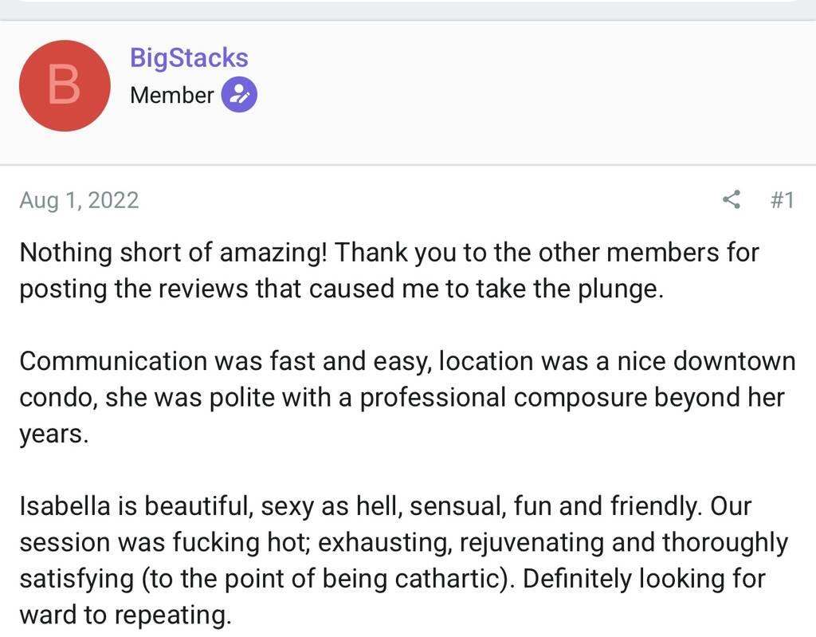816x637 pixels.
Task: Open the BigStacks username profile link
Action: point(189,58)
